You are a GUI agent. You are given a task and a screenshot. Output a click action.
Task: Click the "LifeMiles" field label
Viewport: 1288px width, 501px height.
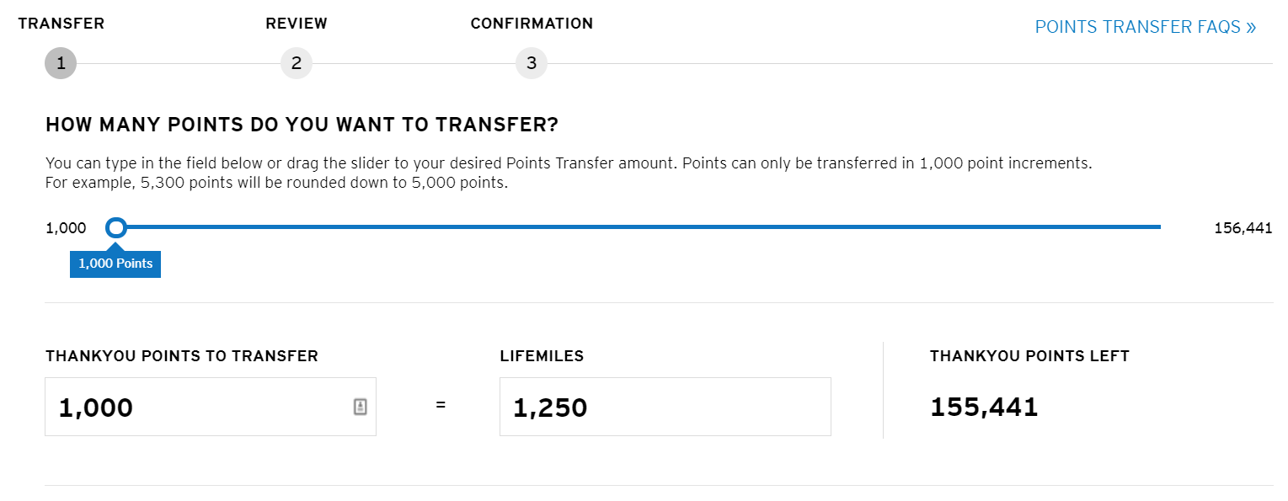[542, 356]
